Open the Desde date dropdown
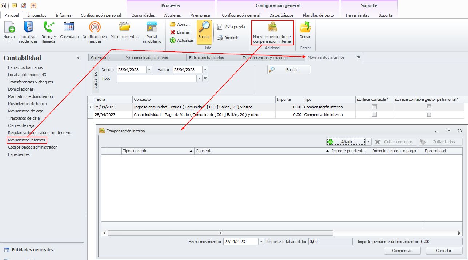The width and height of the screenshot is (468, 260). pos(149,70)
